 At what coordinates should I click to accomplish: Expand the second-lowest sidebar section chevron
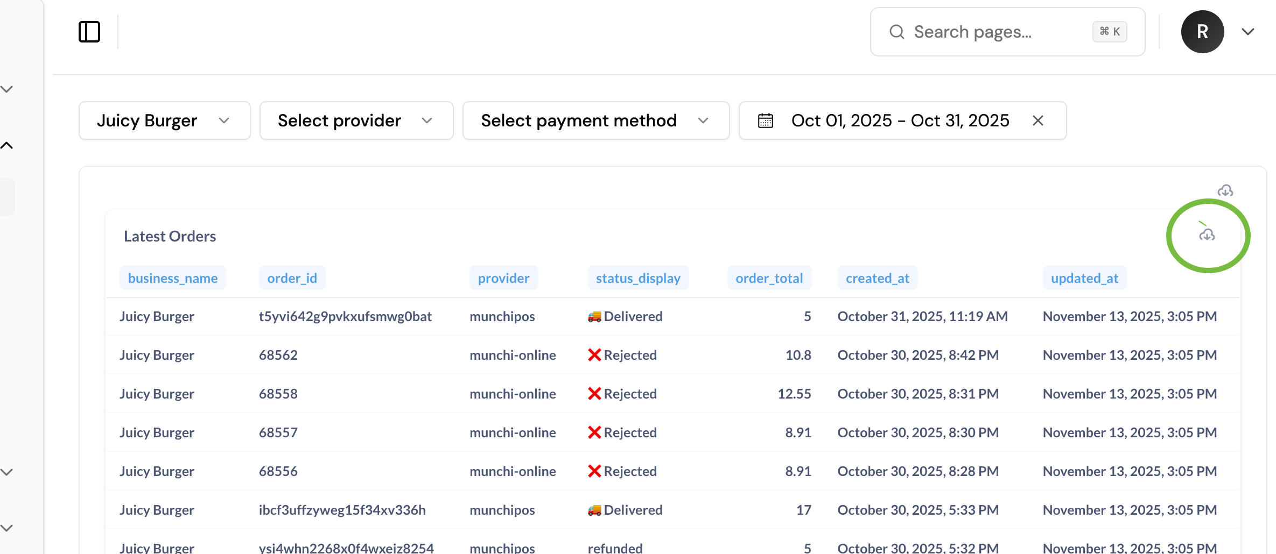(x=6, y=472)
